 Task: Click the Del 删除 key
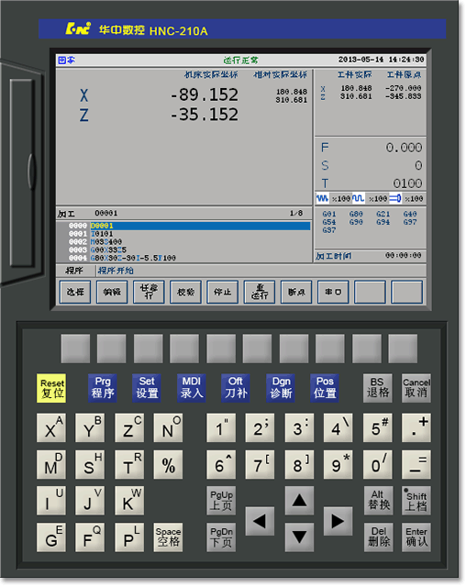(379, 537)
